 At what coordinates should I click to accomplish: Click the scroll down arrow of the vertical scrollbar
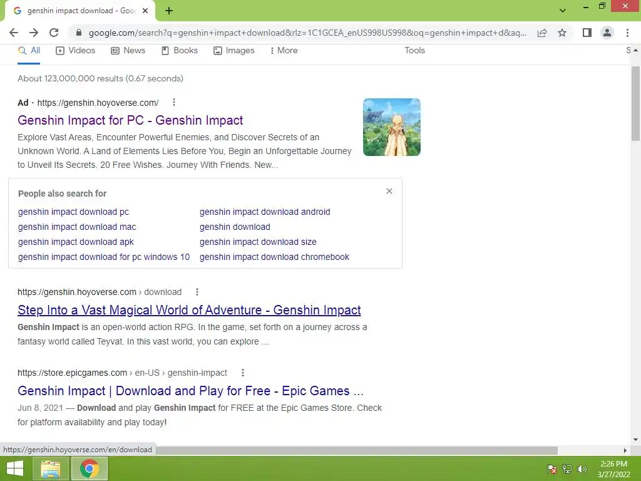pyautogui.click(x=635, y=440)
